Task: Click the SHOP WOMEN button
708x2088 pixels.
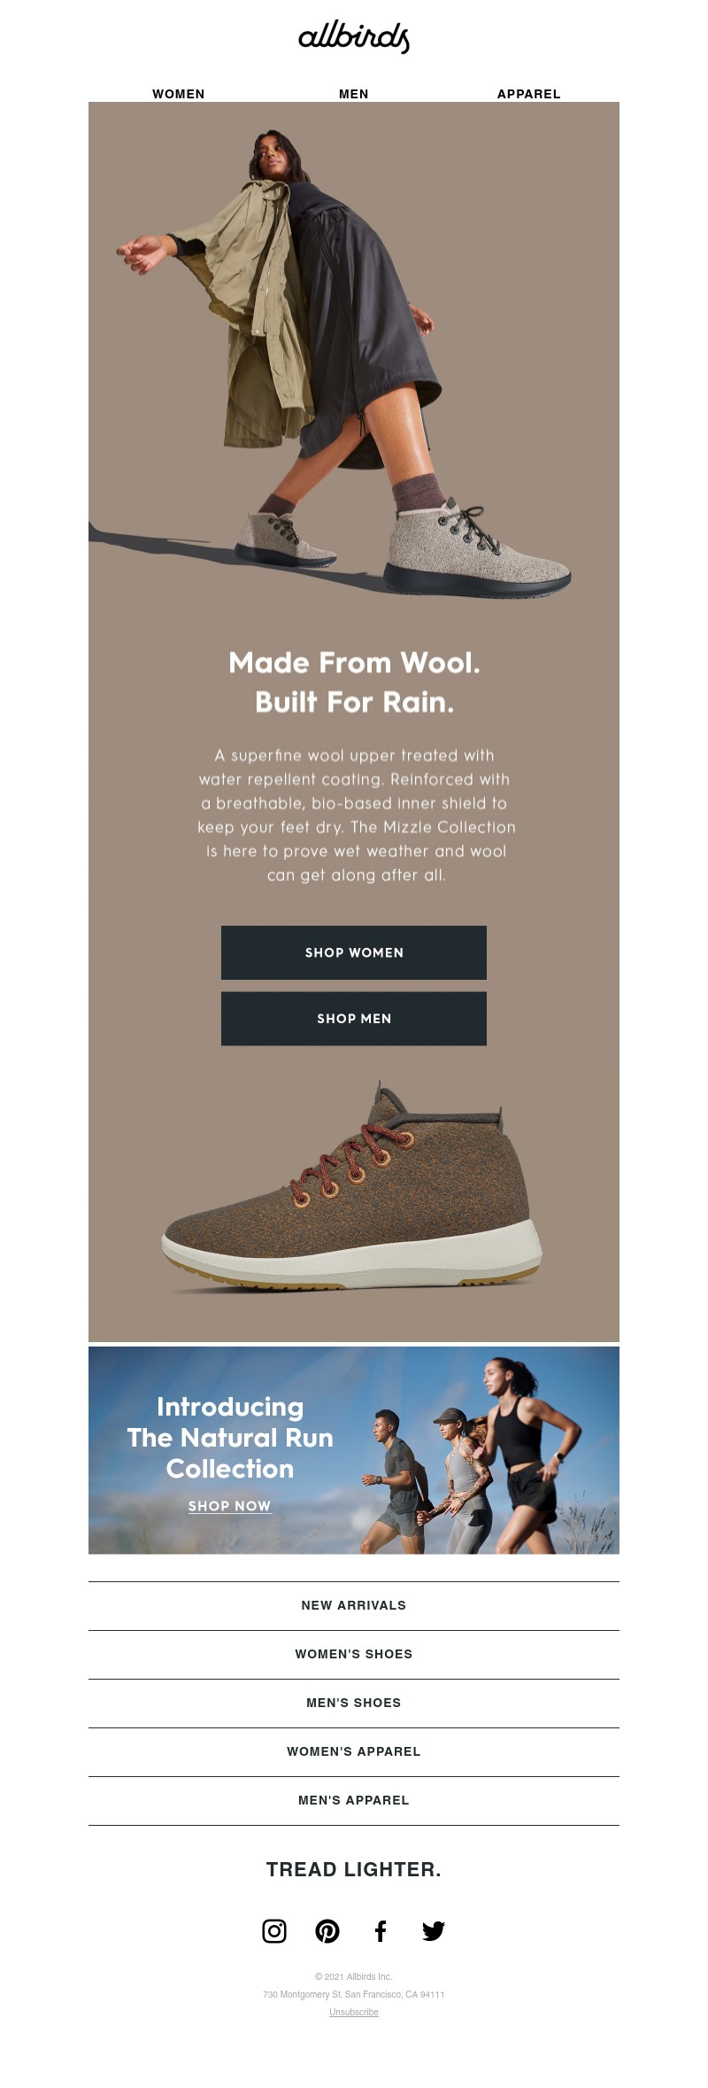Action: click(354, 952)
